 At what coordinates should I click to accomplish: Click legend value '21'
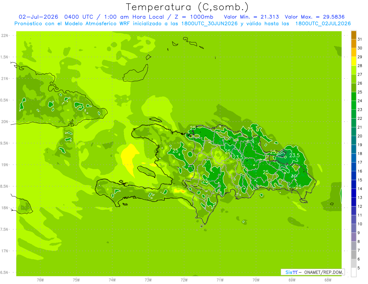[x=360, y=127]
